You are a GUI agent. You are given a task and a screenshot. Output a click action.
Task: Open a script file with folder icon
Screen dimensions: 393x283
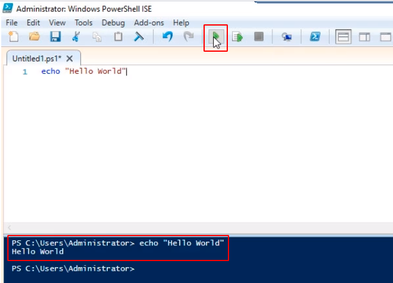coord(34,37)
